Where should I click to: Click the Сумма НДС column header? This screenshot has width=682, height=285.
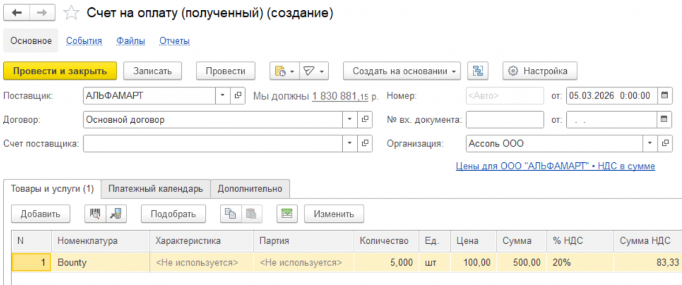[x=647, y=240]
